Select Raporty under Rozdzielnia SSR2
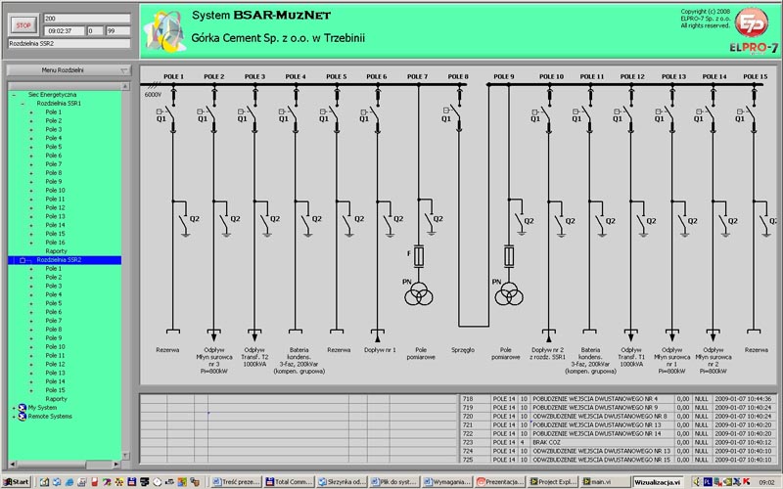Viewport: 783px width, 489px height. [x=56, y=399]
